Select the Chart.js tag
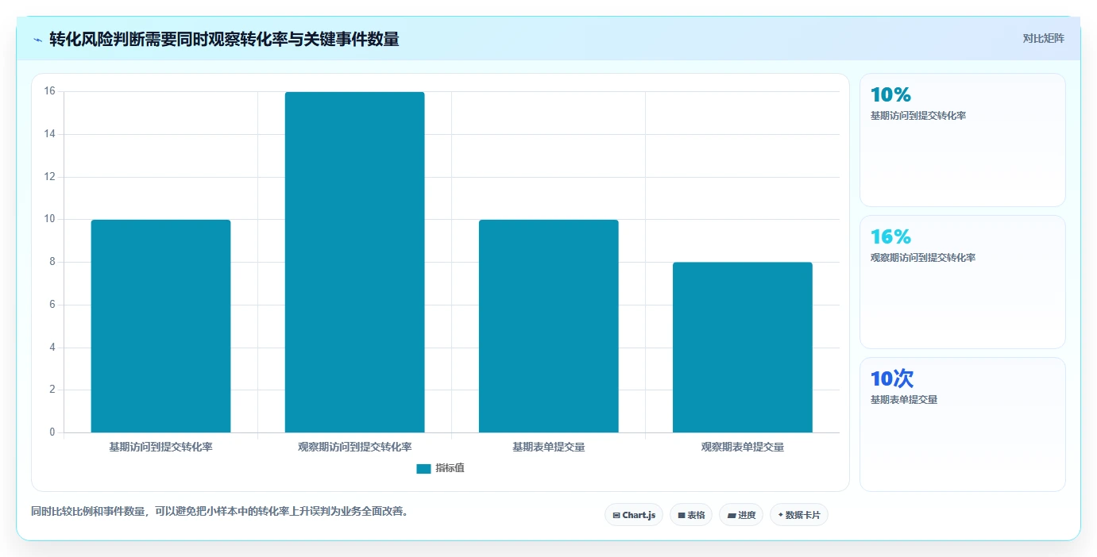Viewport: 1097px width, 557px height. 634,515
